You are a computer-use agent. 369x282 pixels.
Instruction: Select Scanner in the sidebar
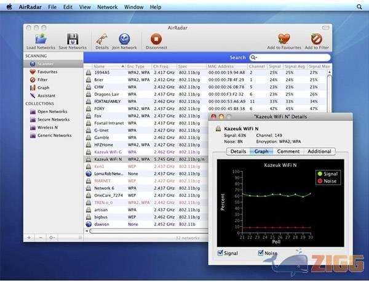pos(54,63)
